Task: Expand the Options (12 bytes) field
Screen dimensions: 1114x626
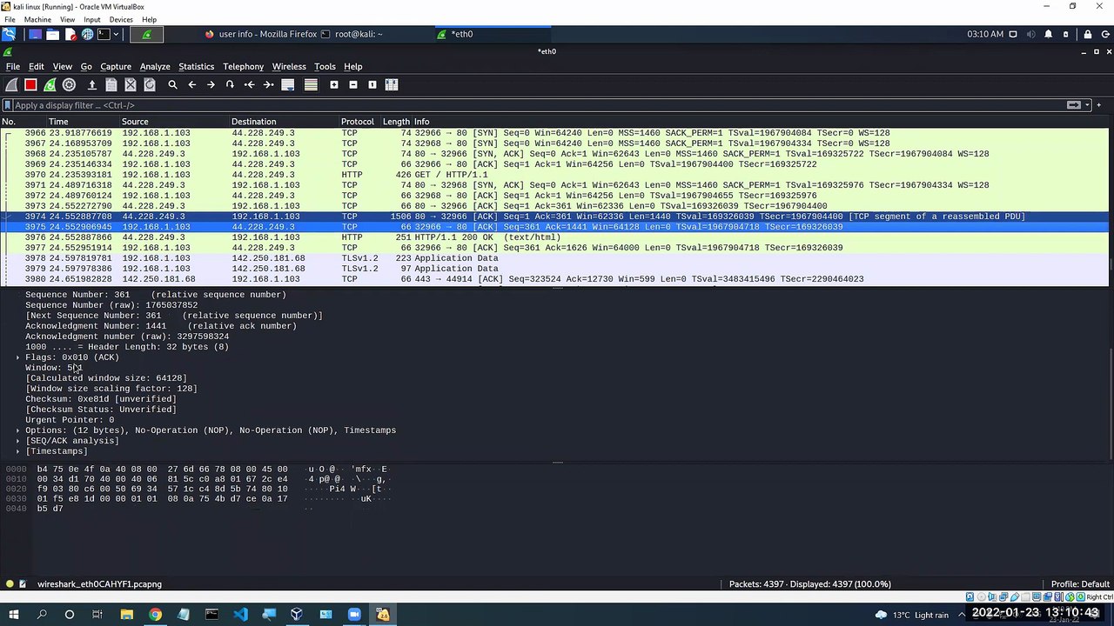Action: coord(17,430)
